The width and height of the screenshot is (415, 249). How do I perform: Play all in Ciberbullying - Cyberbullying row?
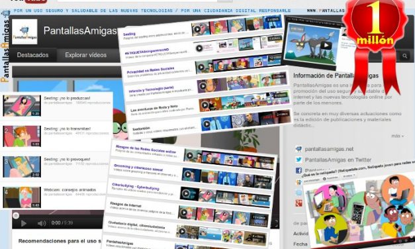point(186,193)
